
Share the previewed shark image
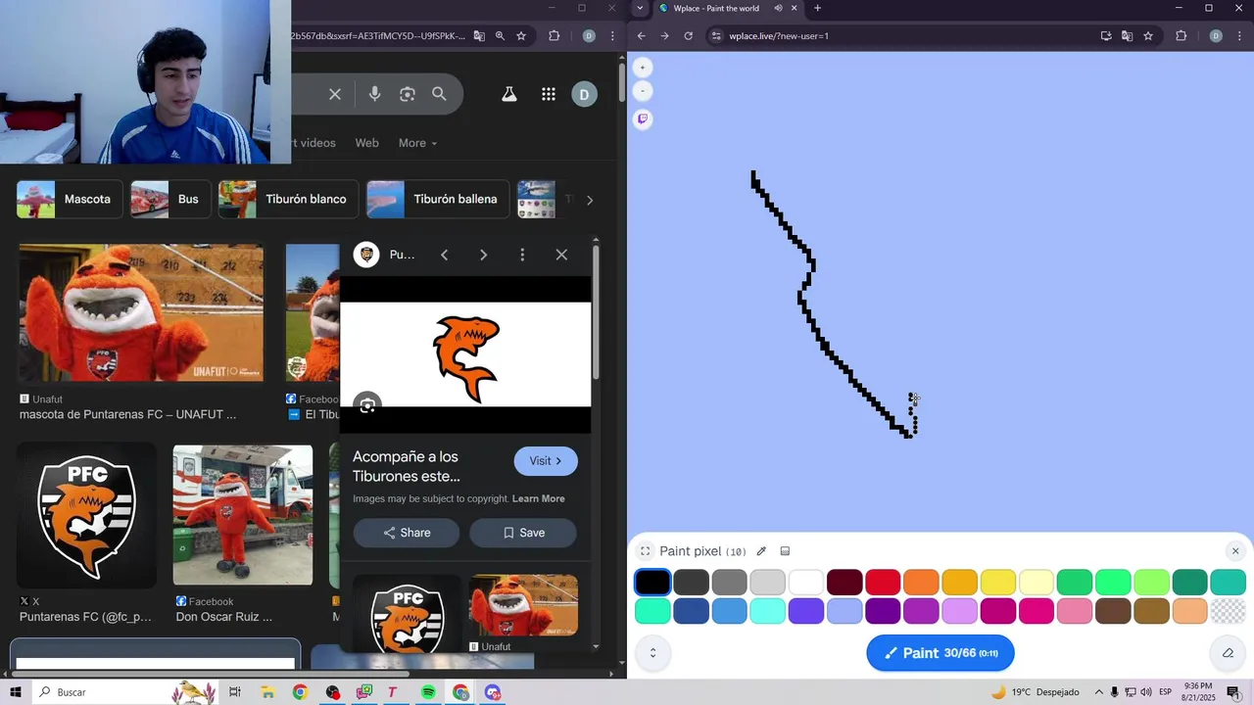407,533
